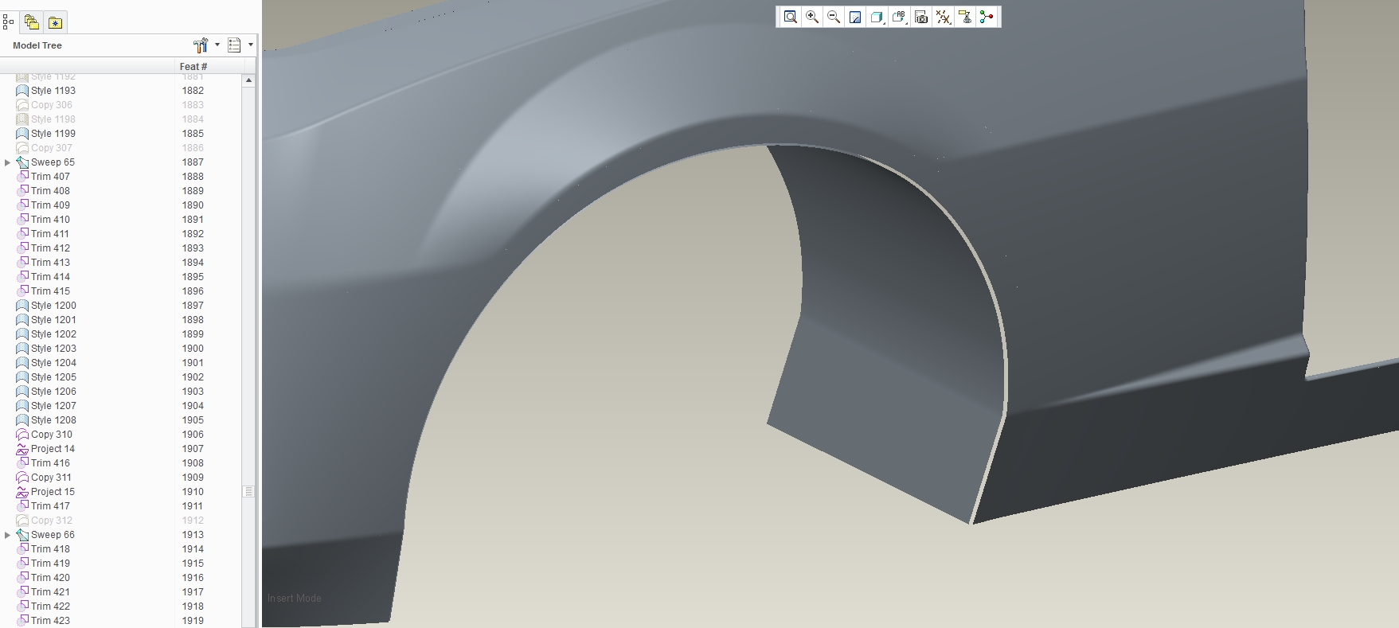Open the Display Style cube dropdown

click(x=877, y=17)
